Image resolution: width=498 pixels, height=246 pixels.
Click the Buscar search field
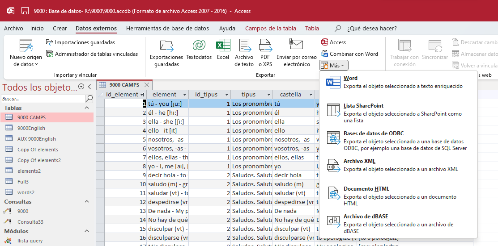43,98
